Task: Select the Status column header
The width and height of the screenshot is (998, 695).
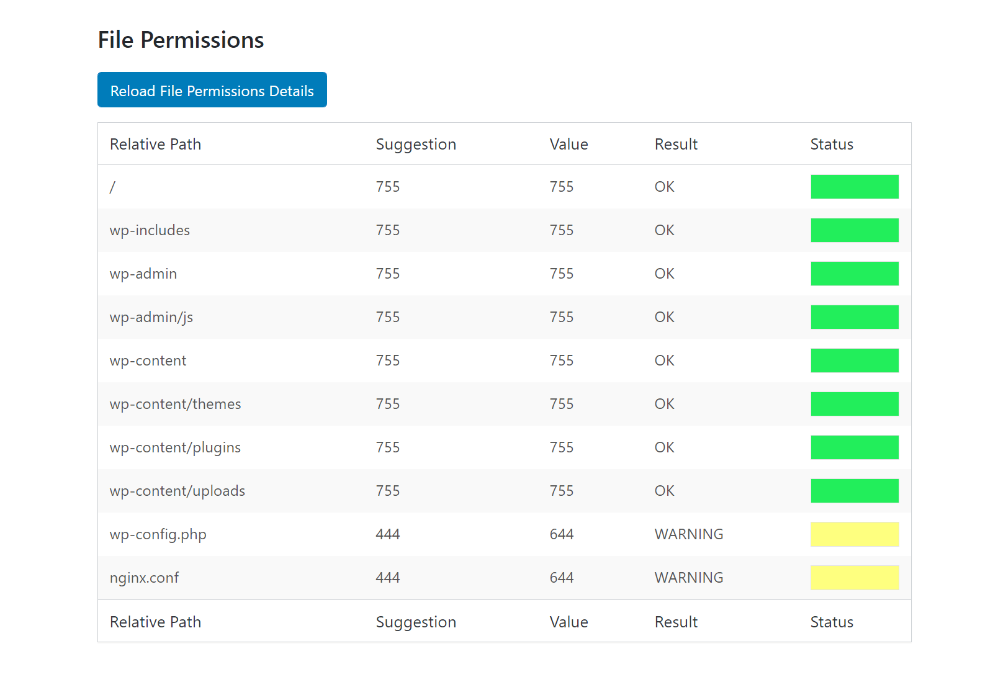Action: click(x=831, y=144)
